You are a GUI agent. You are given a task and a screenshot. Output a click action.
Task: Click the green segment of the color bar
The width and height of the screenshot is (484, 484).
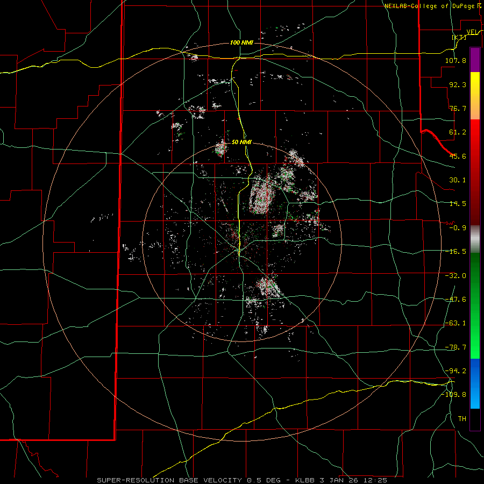(x=475, y=305)
